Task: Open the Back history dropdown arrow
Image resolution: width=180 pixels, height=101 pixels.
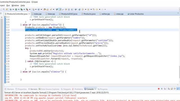Action: (x=100, y=9)
